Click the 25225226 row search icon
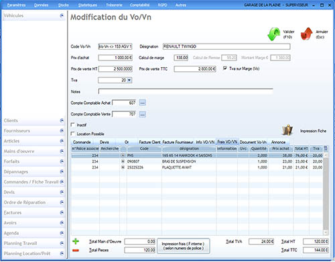Screen dimensions: 335x262 (x=123, y=167)
